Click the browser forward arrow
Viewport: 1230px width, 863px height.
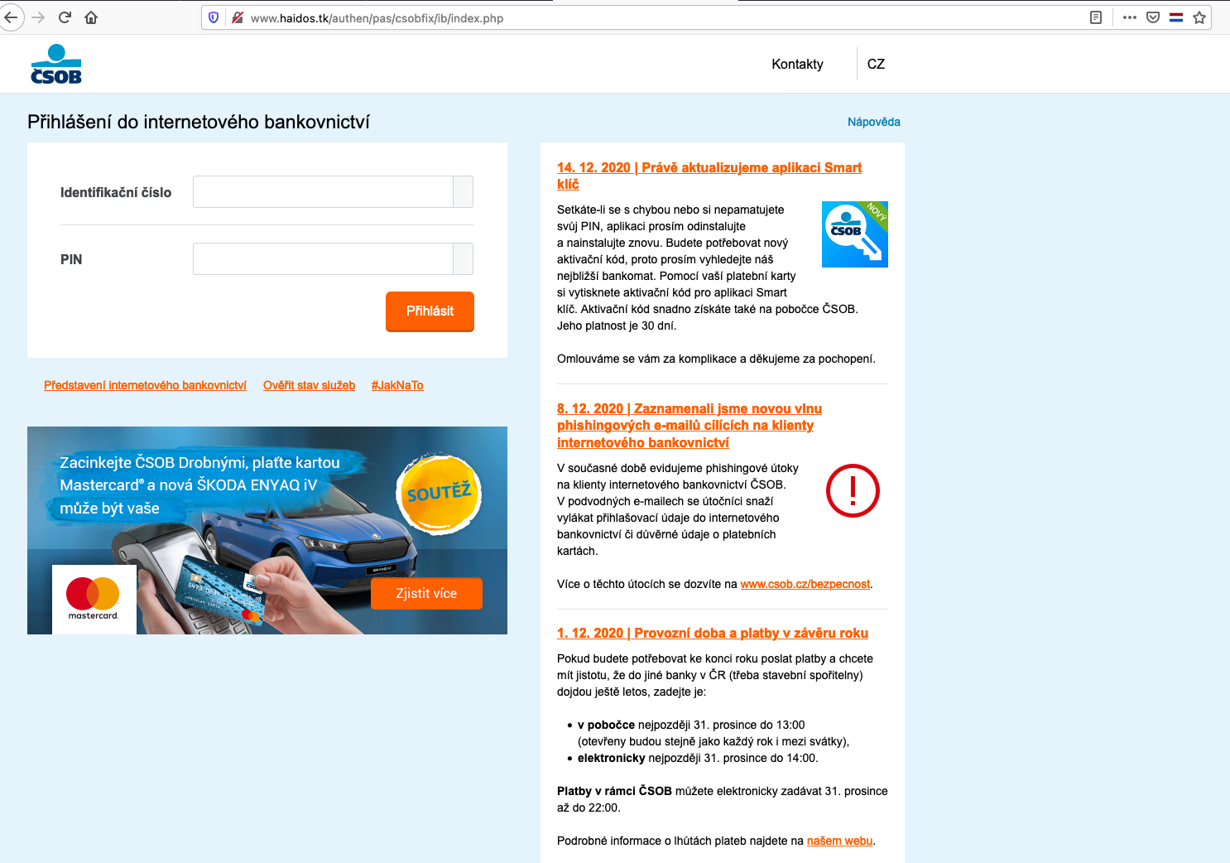[x=38, y=17]
